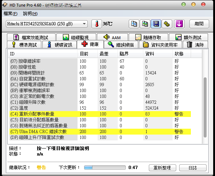Sort by the ID column header
This screenshot has height=176, width=215.
(x=43, y=54)
